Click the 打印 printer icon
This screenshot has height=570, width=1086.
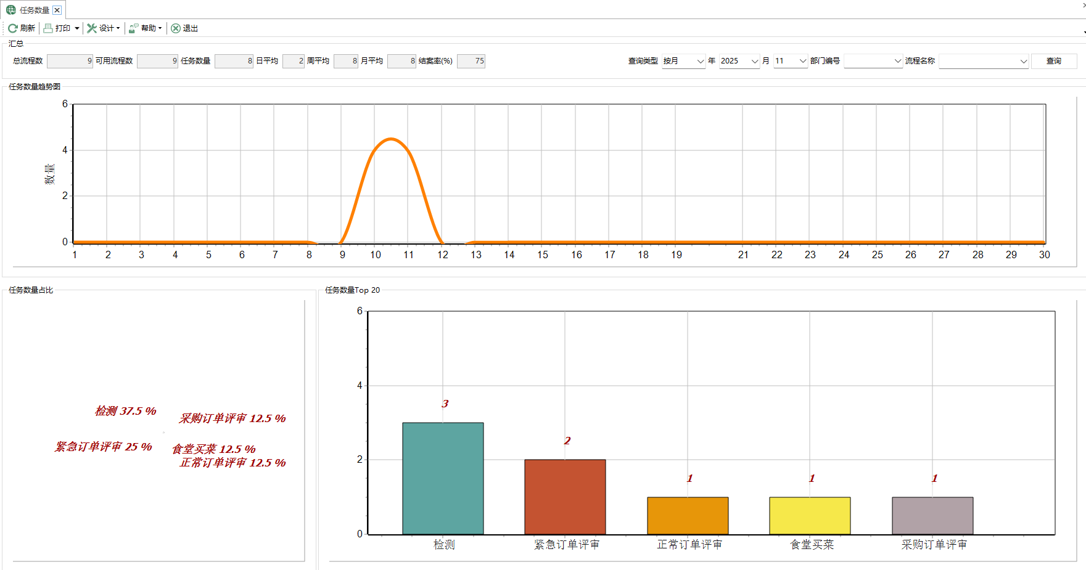(x=48, y=28)
